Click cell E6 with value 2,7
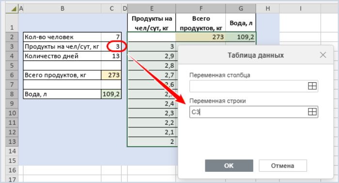This screenshot has width=339, height=183. coord(152,75)
